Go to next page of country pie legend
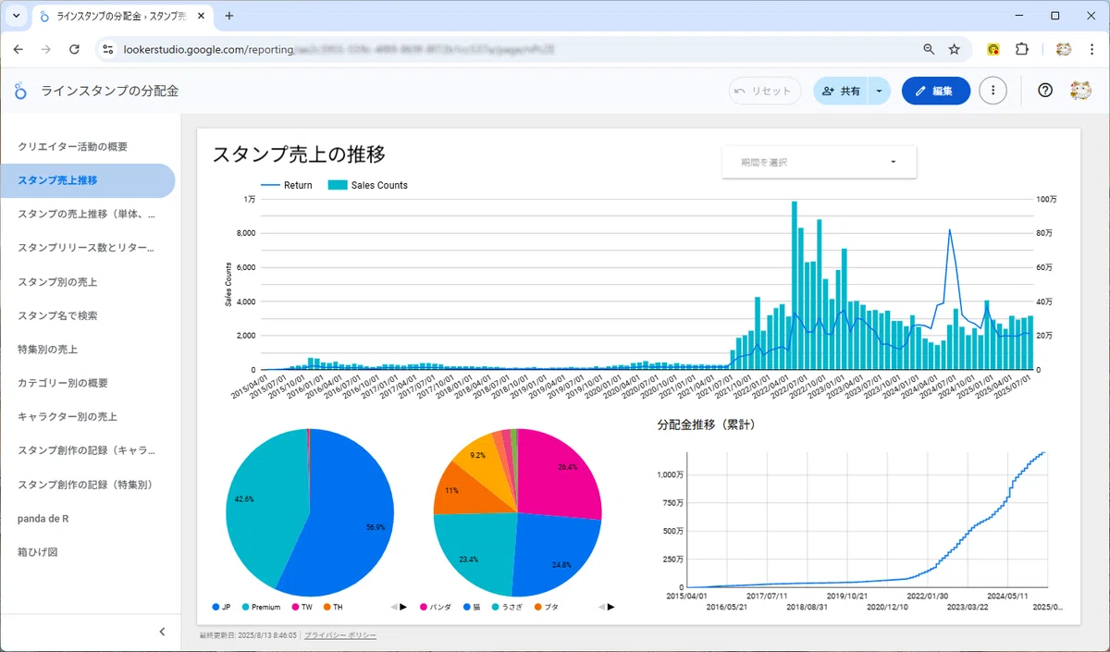This screenshot has width=1110, height=652. (x=403, y=607)
